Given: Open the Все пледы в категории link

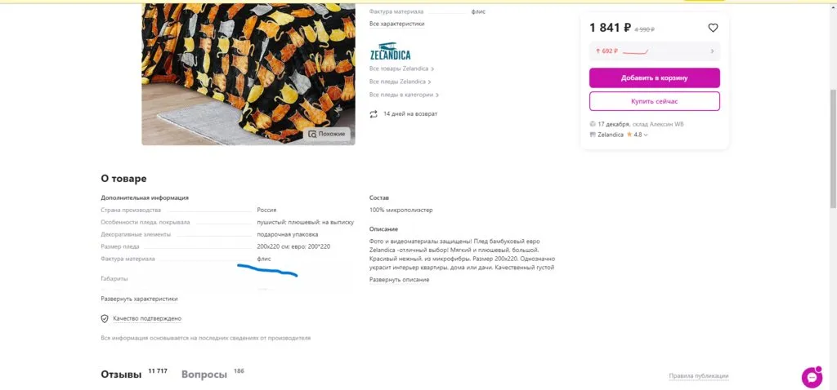Looking at the screenshot, I should click(401, 95).
